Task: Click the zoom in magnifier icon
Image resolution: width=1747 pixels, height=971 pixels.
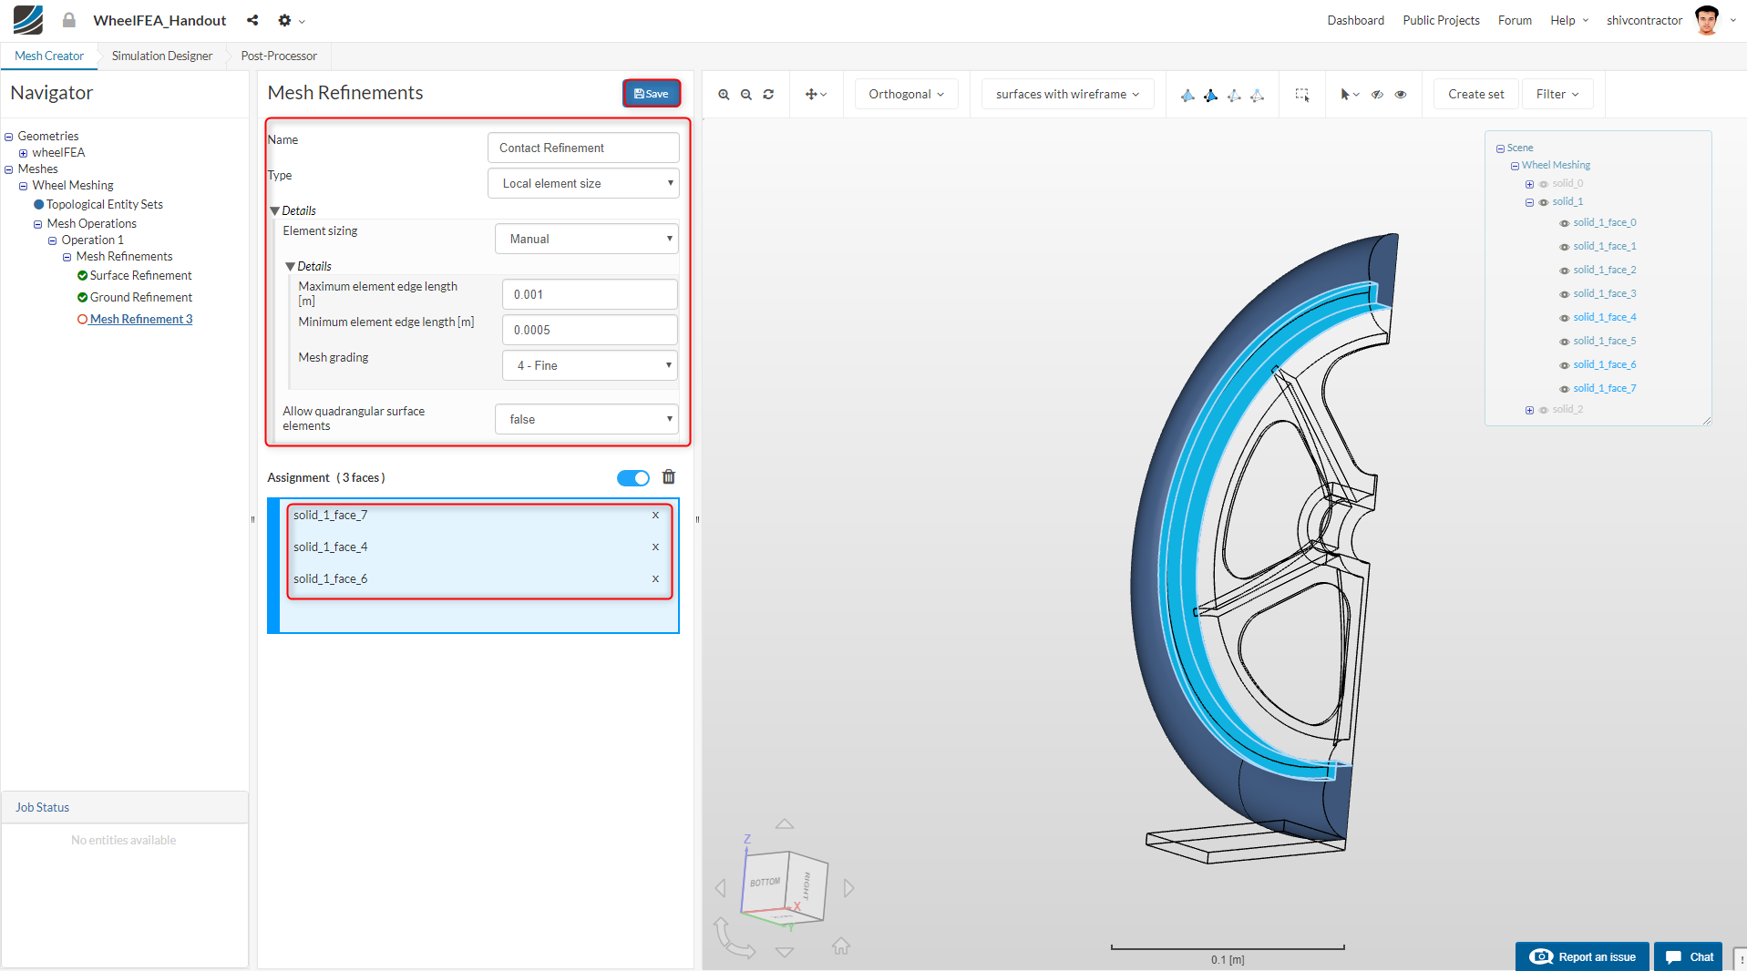Action: [x=724, y=95]
